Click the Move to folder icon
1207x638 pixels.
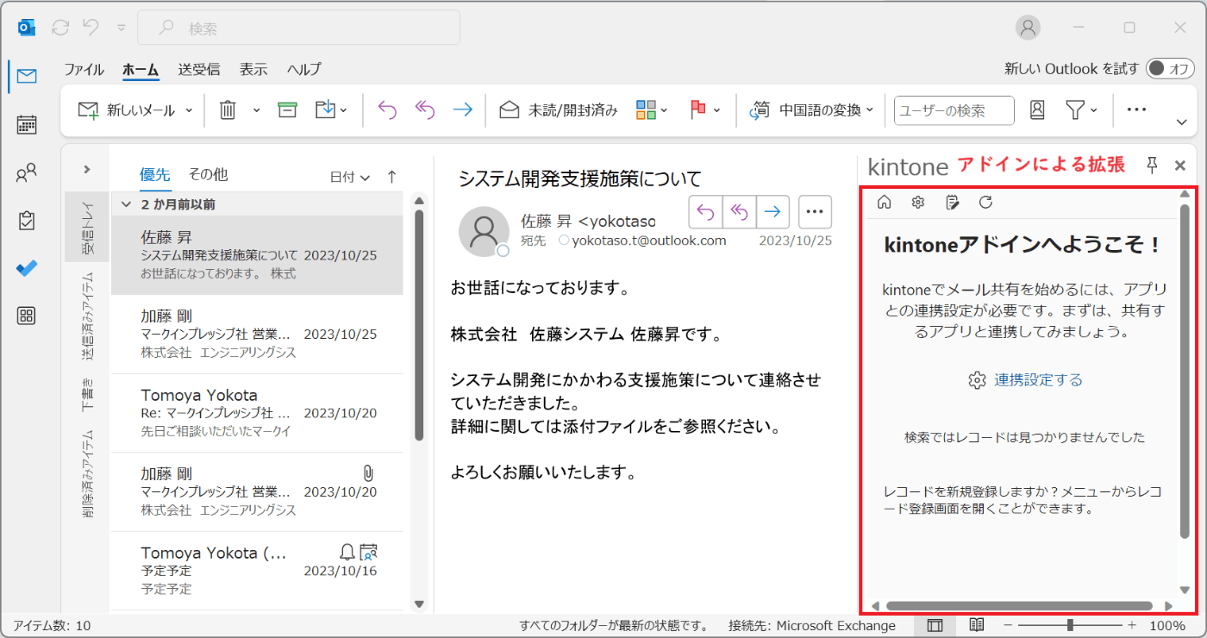click(x=325, y=110)
